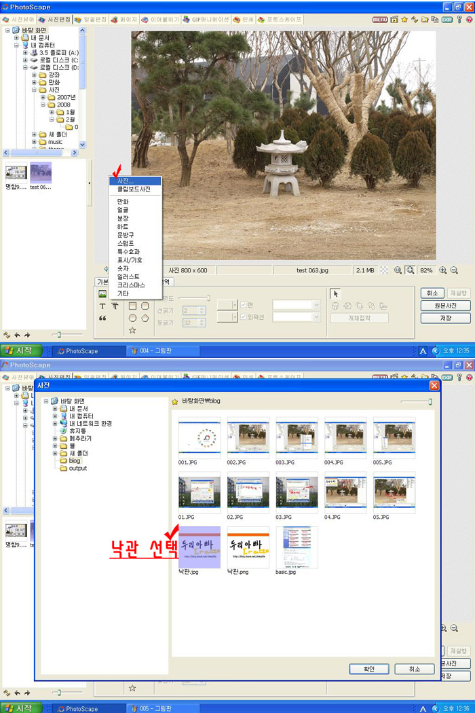Viewport: 475px width, 713px height.
Task: Click the highlighted fit-to-window zoom icon left of 82%
Action: pos(410,270)
